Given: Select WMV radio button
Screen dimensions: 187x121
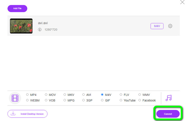Looking at the screenshot, I should click(140, 95).
